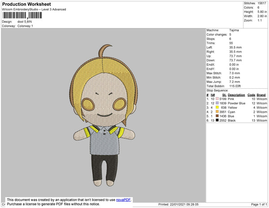Click the 'Colorway 1' value

tap(25, 26)
